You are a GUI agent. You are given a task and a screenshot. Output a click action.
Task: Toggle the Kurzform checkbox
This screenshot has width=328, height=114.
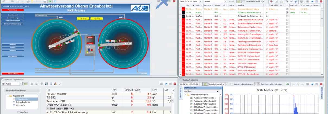pyautogui.click(x=18, y=112)
